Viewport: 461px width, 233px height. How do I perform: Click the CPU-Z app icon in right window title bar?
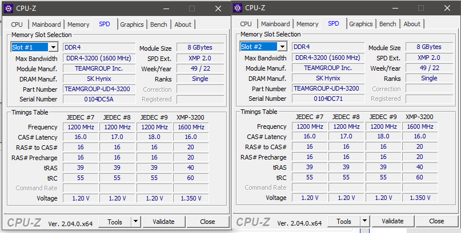click(x=238, y=8)
